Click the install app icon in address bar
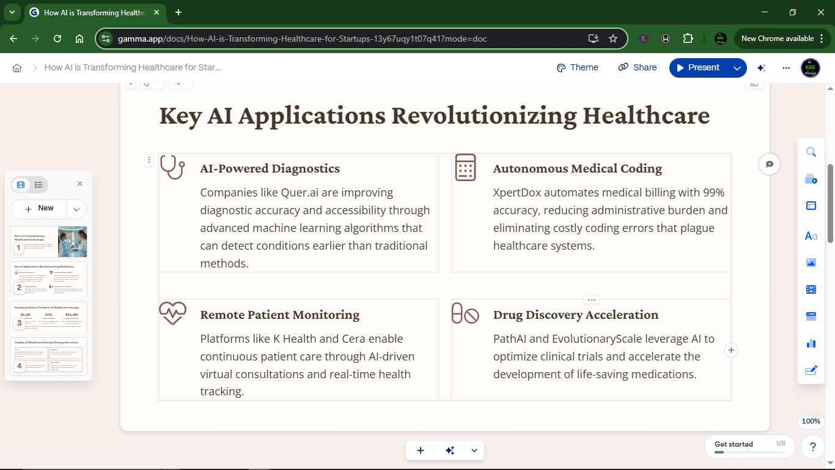Image resolution: width=835 pixels, height=470 pixels. 593,39
